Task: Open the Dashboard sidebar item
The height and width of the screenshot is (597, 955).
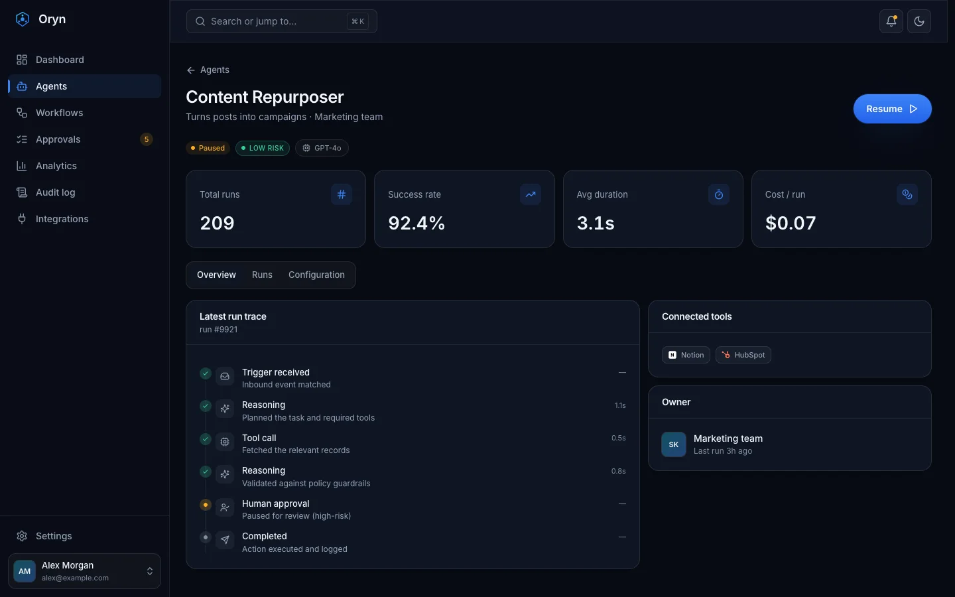Action: tap(84, 60)
